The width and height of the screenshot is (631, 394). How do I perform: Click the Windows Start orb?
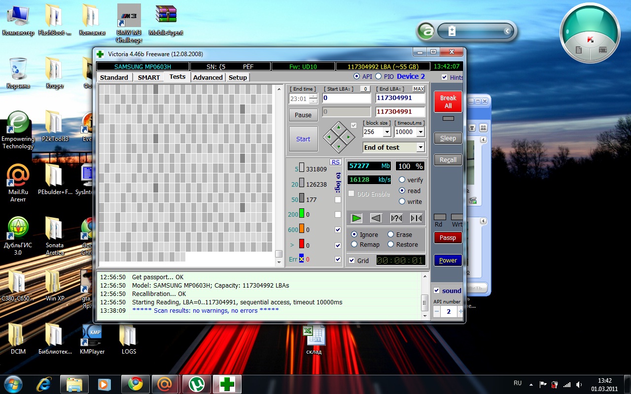coord(13,383)
